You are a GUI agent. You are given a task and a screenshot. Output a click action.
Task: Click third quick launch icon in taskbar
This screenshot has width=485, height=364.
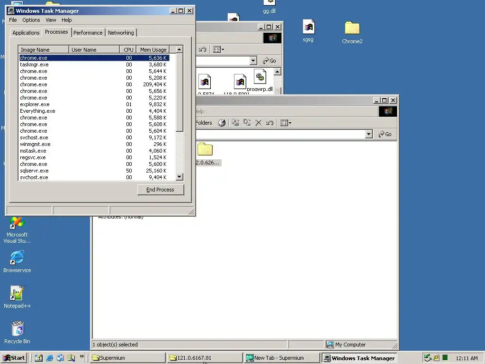pyautogui.click(x=60, y=358)
